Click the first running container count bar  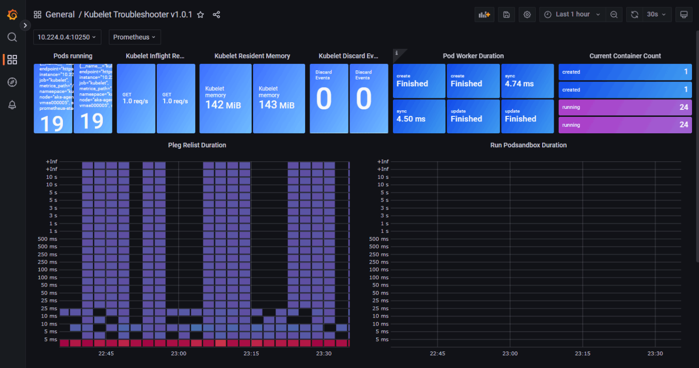tap(625, 107)
